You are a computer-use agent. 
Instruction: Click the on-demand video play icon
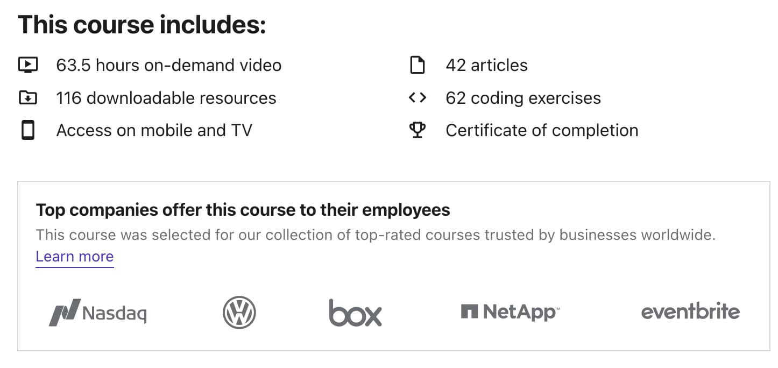tap(27, 65)
